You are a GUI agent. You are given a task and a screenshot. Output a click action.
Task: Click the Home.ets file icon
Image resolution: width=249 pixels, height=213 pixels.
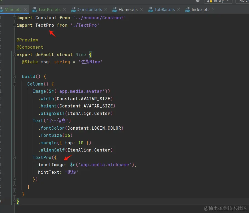pos(115,10)
